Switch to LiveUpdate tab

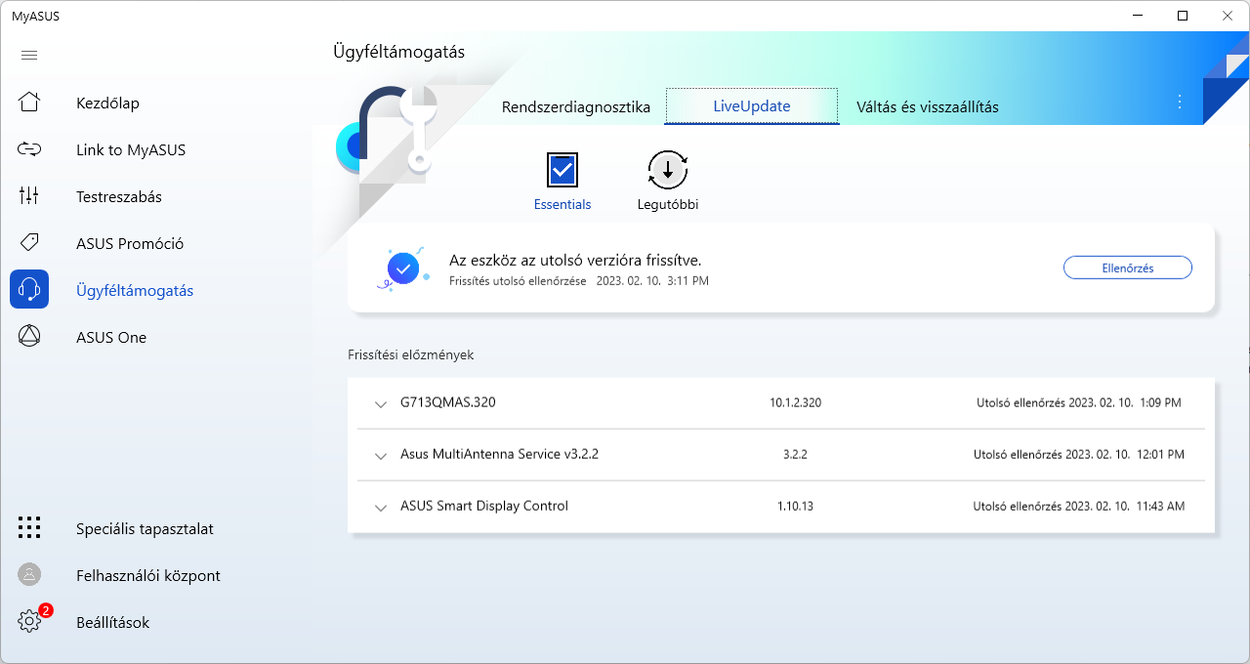tap(752, 105)
